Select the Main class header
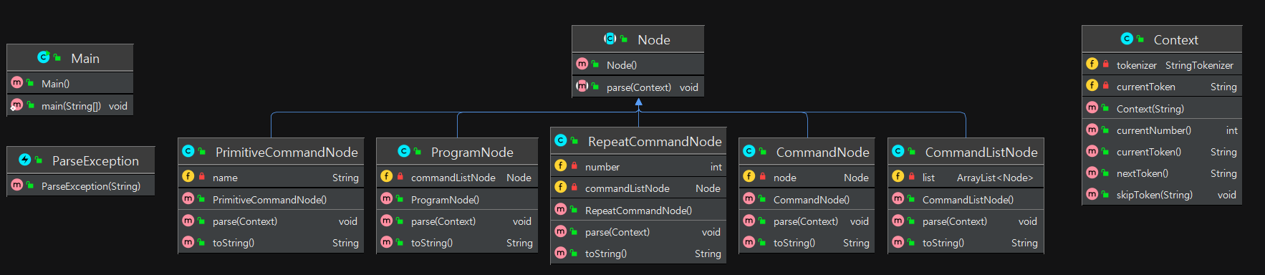Screen dimensions: 1265x275 (x=70, y=58)
